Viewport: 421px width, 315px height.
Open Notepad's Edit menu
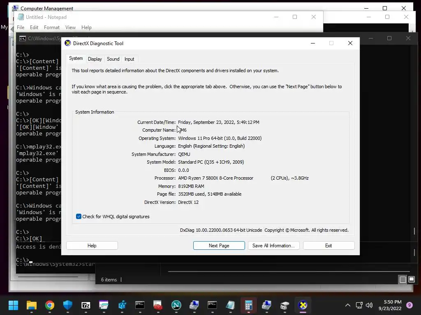tap(34, 27)
